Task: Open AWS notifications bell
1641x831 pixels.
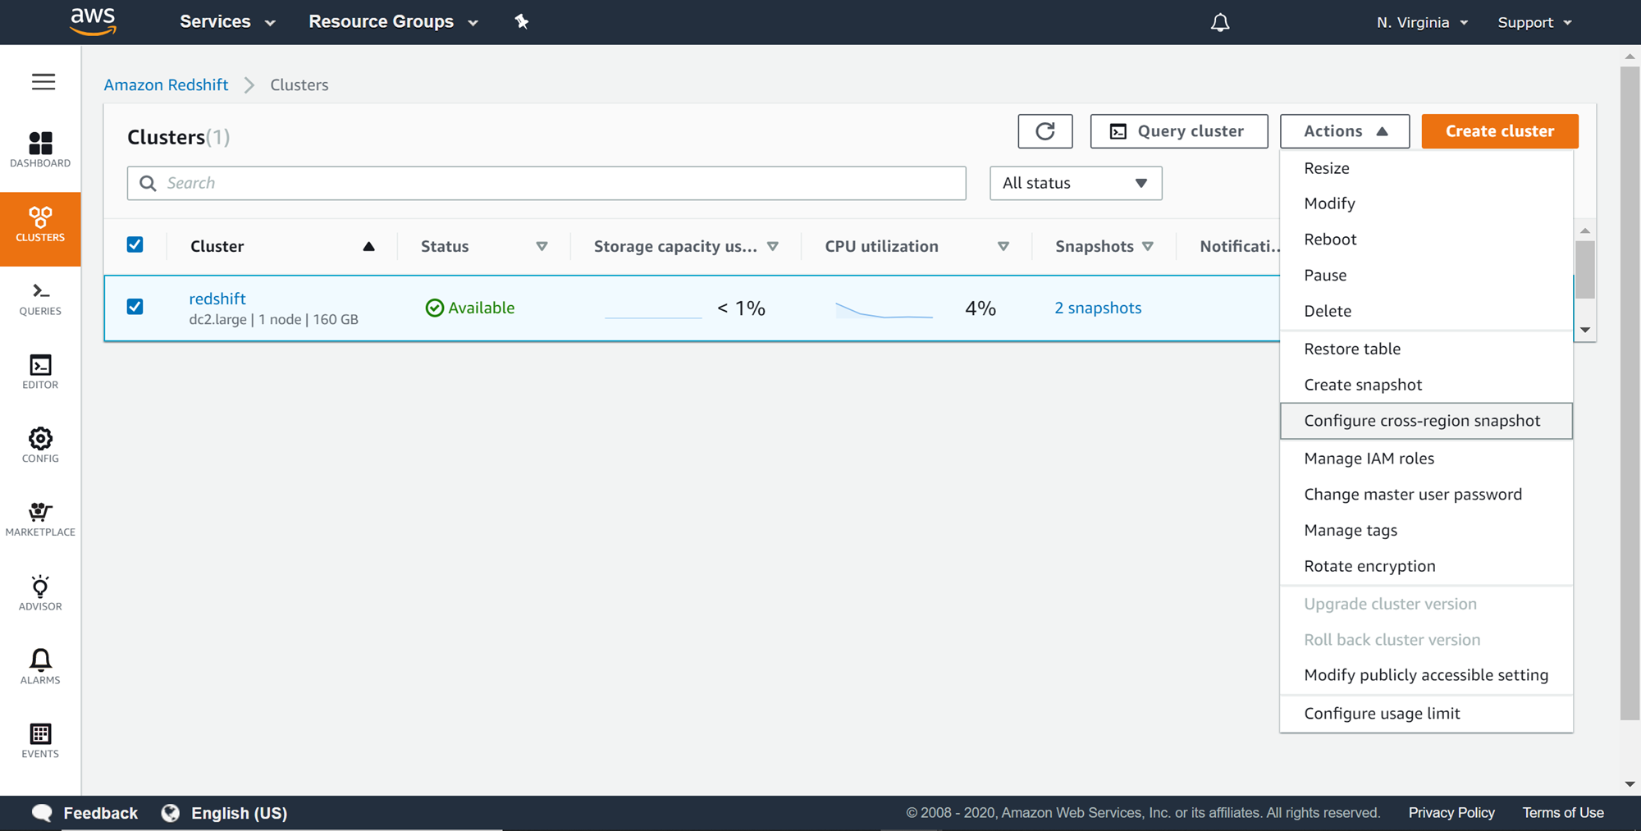Action: click(x=1220, y=22)
